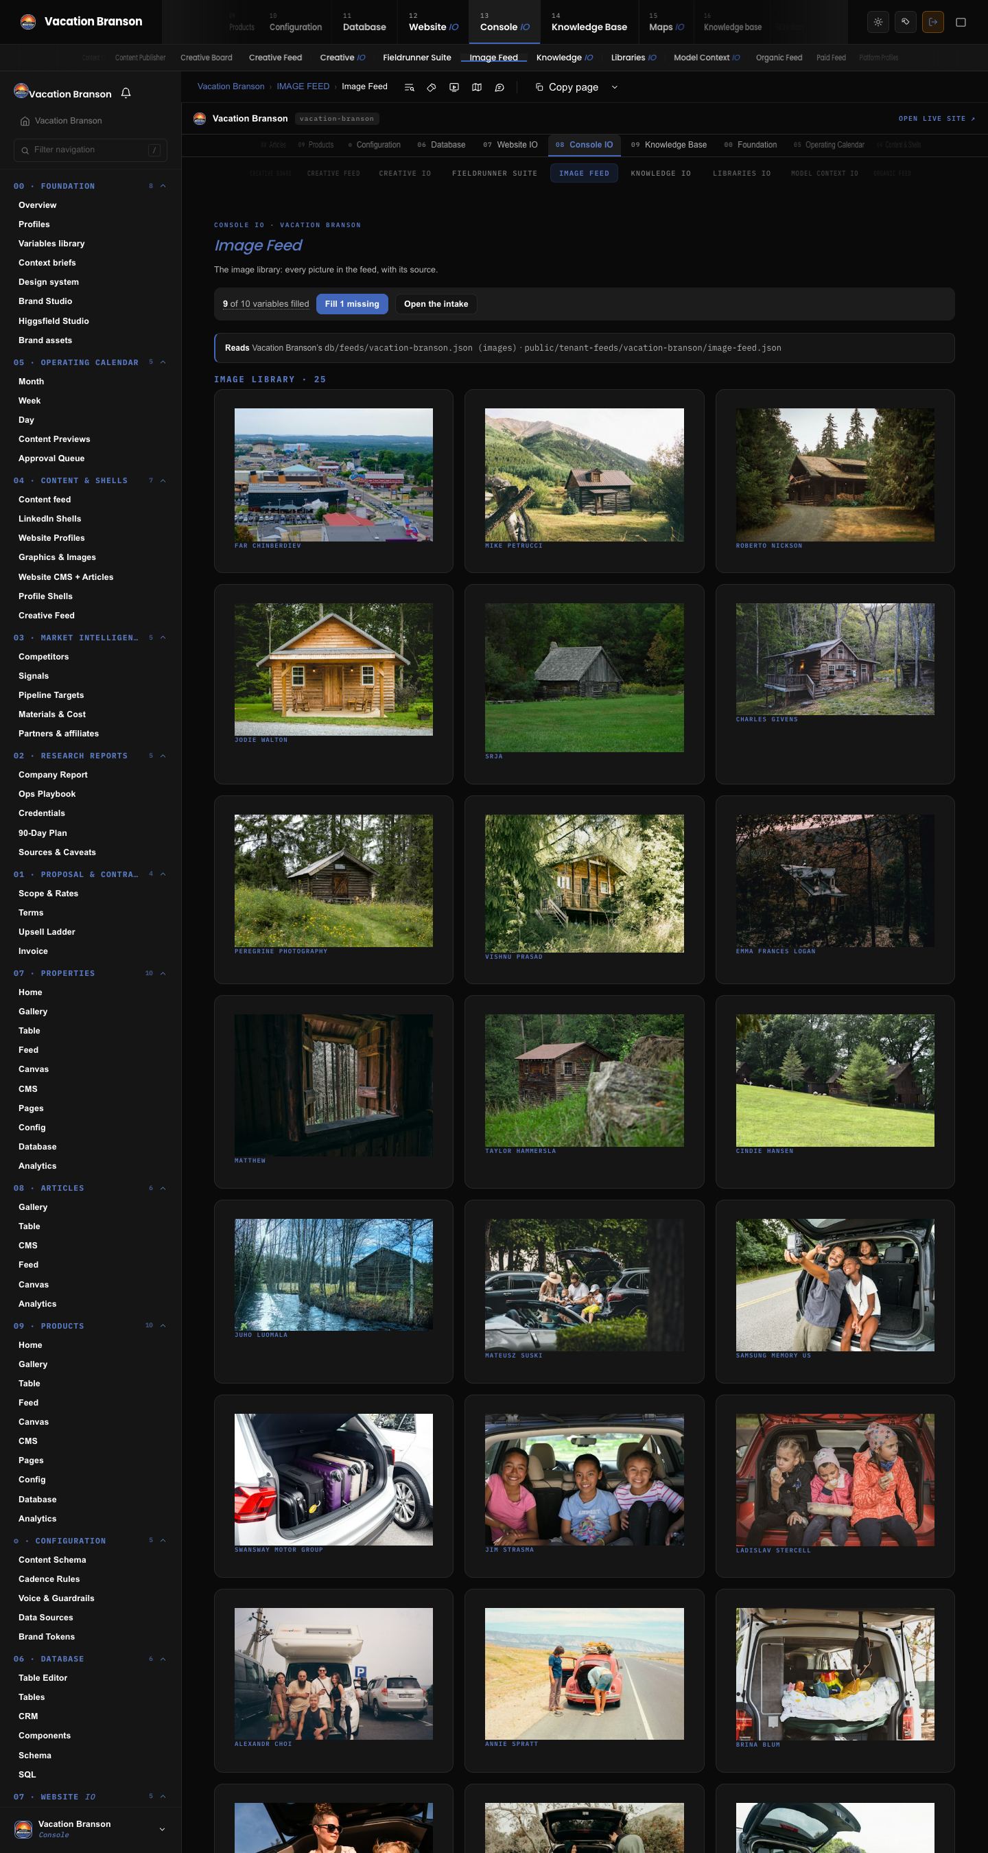Click the slash shortcut badge in the filter box
This screenshot has height=1853, width=988.
coord(154,150)
